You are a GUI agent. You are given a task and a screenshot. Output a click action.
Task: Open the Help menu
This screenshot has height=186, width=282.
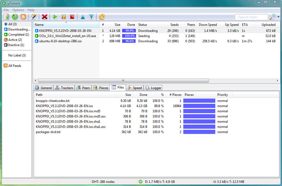pyautogui.click(x=31, y=10)
